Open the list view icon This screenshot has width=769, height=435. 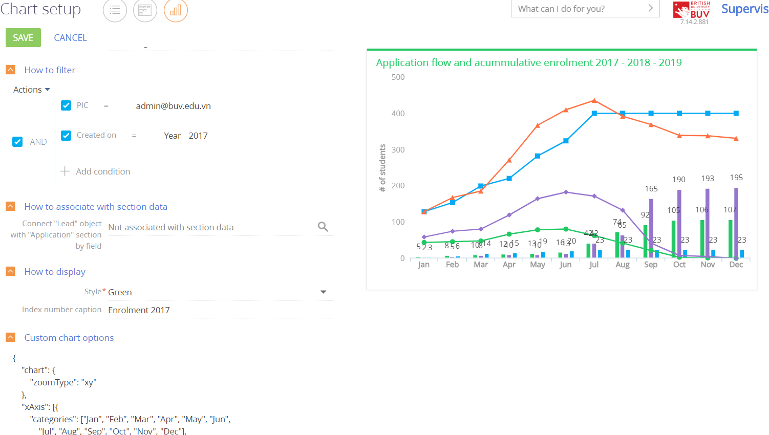pyautogui.click(x=115, y=10)
